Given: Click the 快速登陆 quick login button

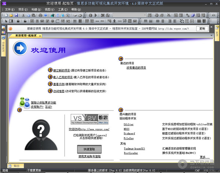Looking at the screenshot, I should pos(89,149).
